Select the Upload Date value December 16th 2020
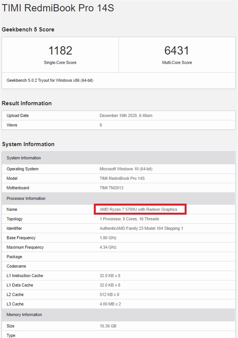The height and width of the screenshot is (338, 238). 126,116
